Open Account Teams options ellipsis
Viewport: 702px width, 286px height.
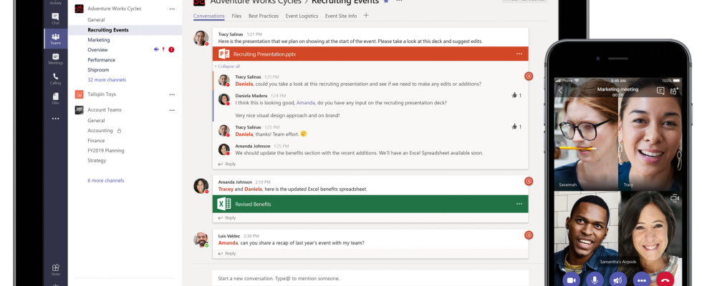(172, 110)
